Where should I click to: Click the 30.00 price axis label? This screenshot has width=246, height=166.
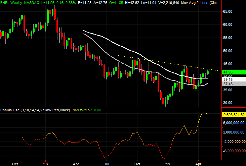click(228, 103)
